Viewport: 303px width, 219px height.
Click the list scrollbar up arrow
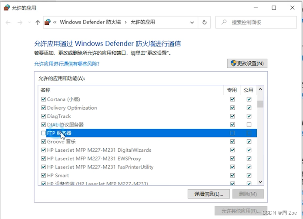coord(260,89)
